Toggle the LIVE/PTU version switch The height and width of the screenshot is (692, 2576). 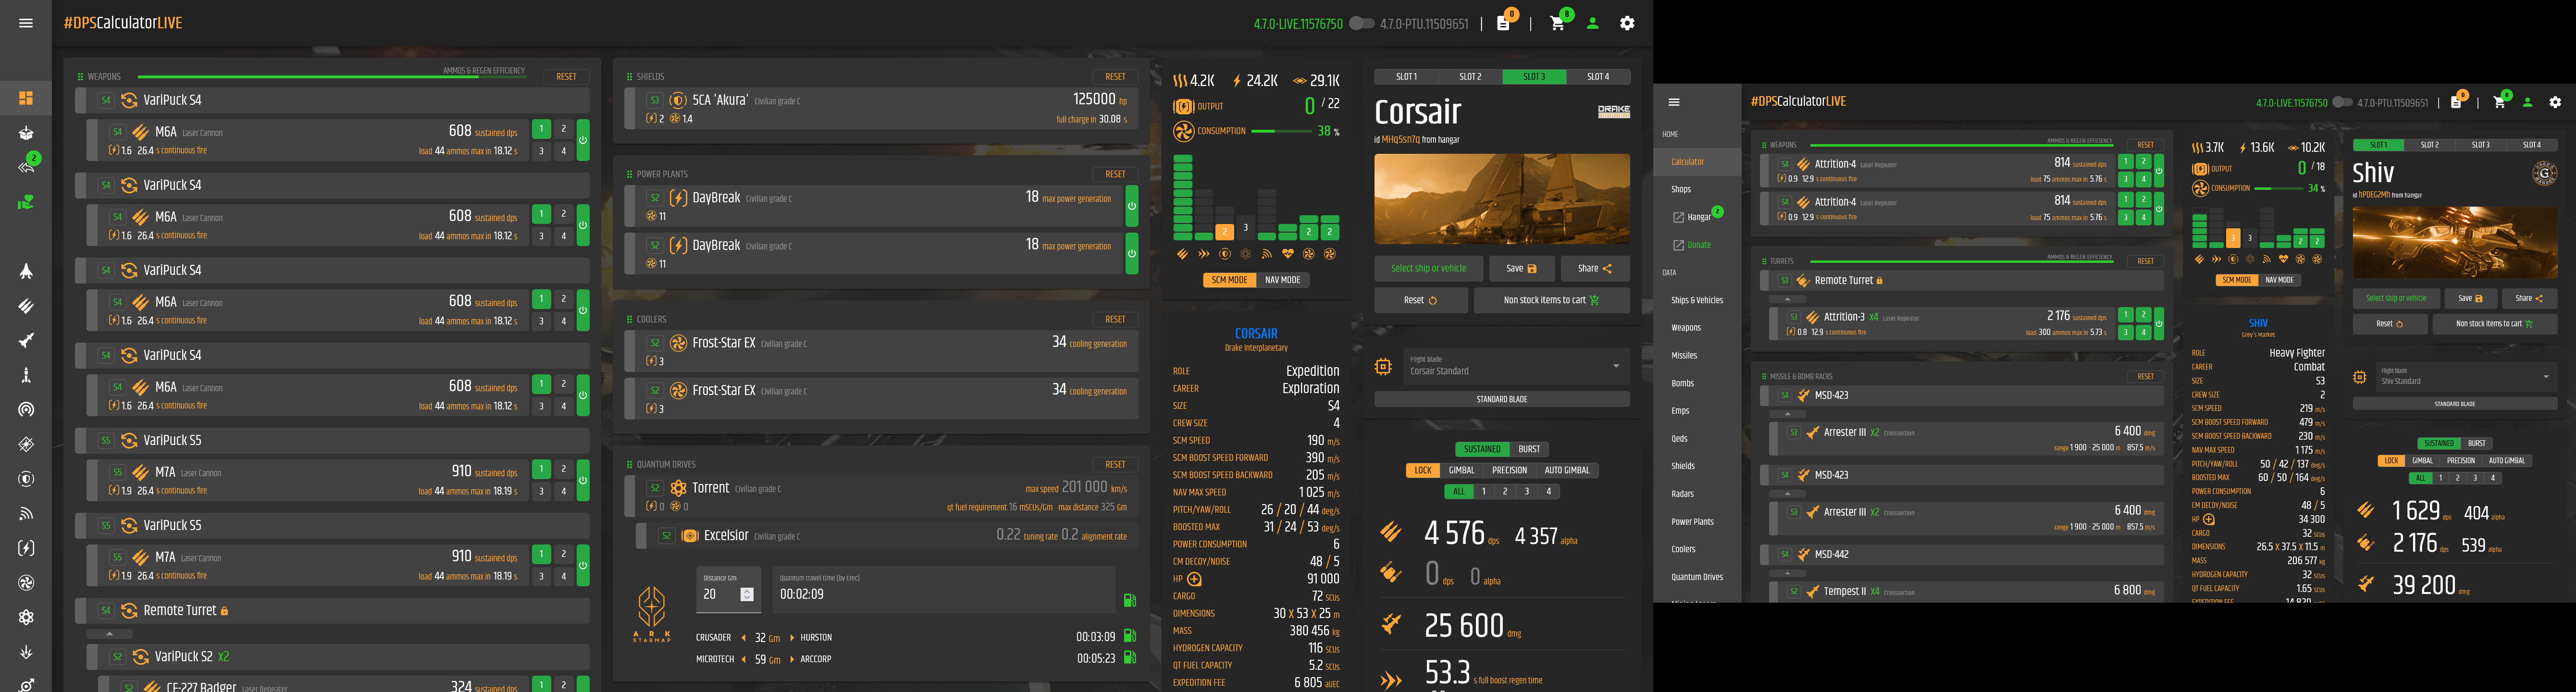[x=1361, y=23]
